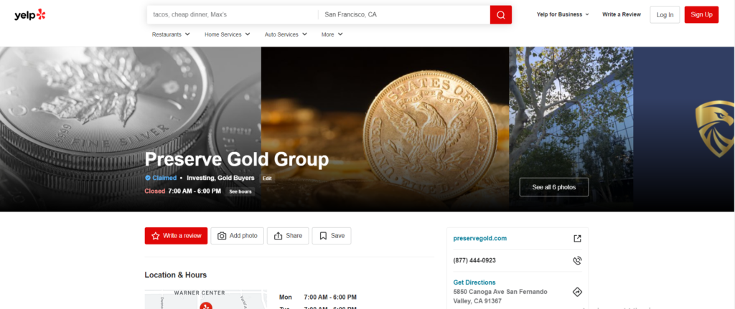Click the Share button label

point(294,236)
